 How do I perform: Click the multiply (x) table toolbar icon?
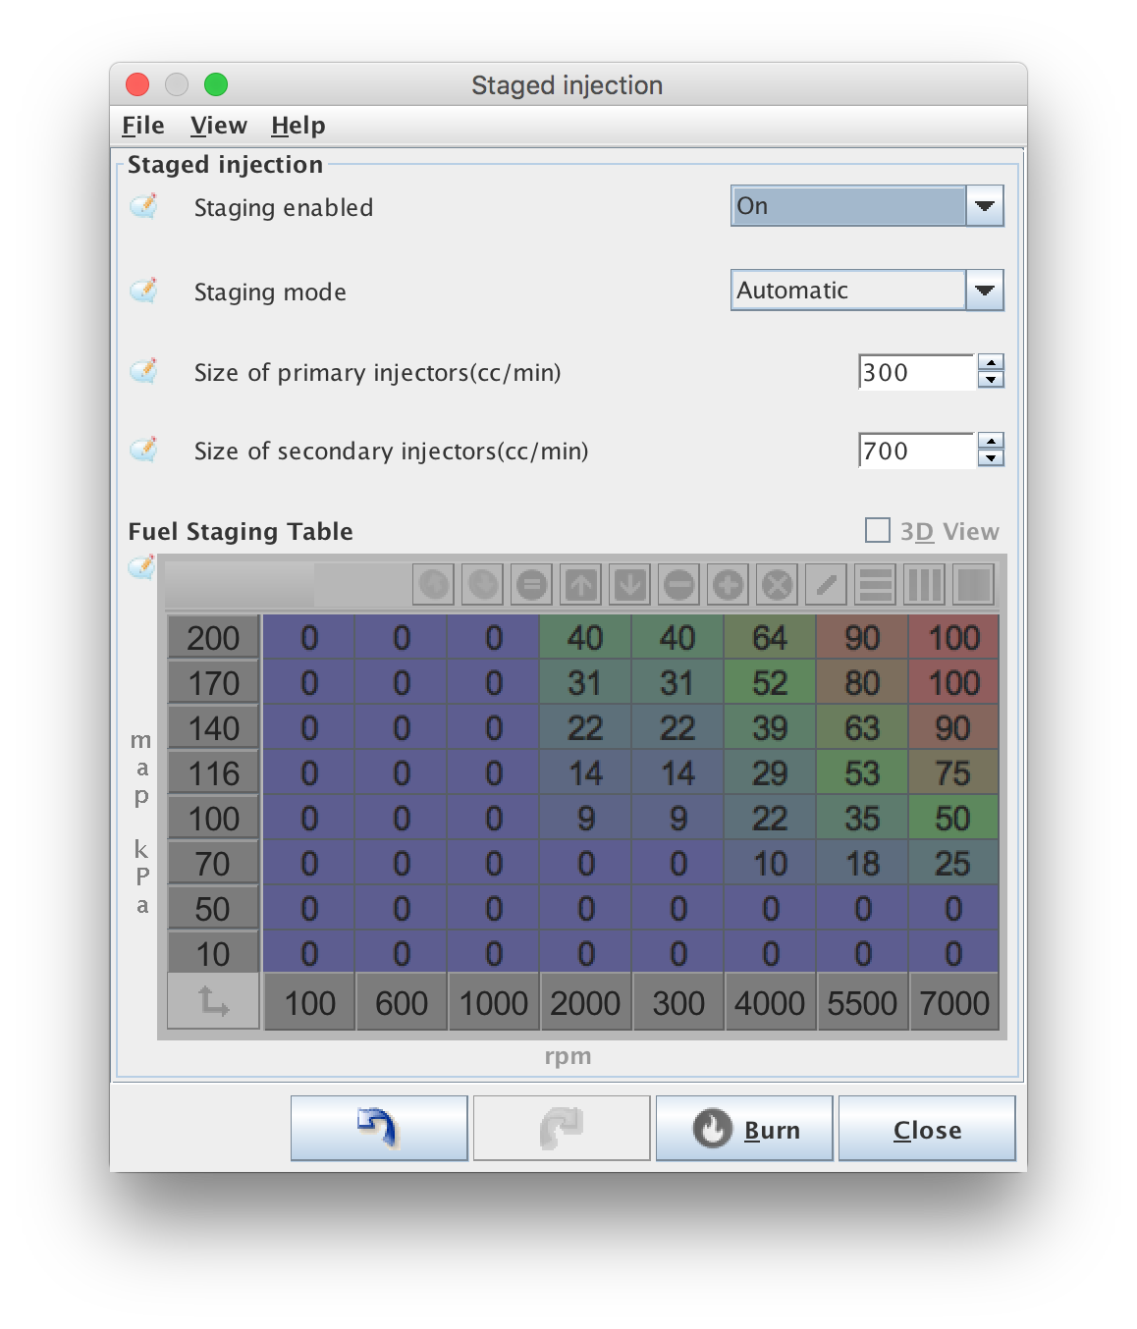(x=778, y=585)
